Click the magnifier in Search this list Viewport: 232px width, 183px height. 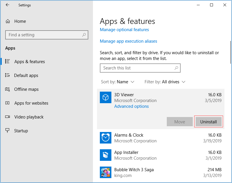tap(176, 68)
